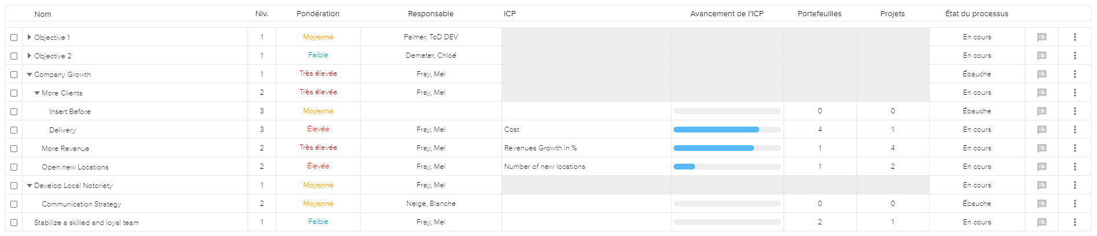This screenshot has width=1097, height=236.
Task: Click the État du processus column header
Action: [x=976, y=14]
